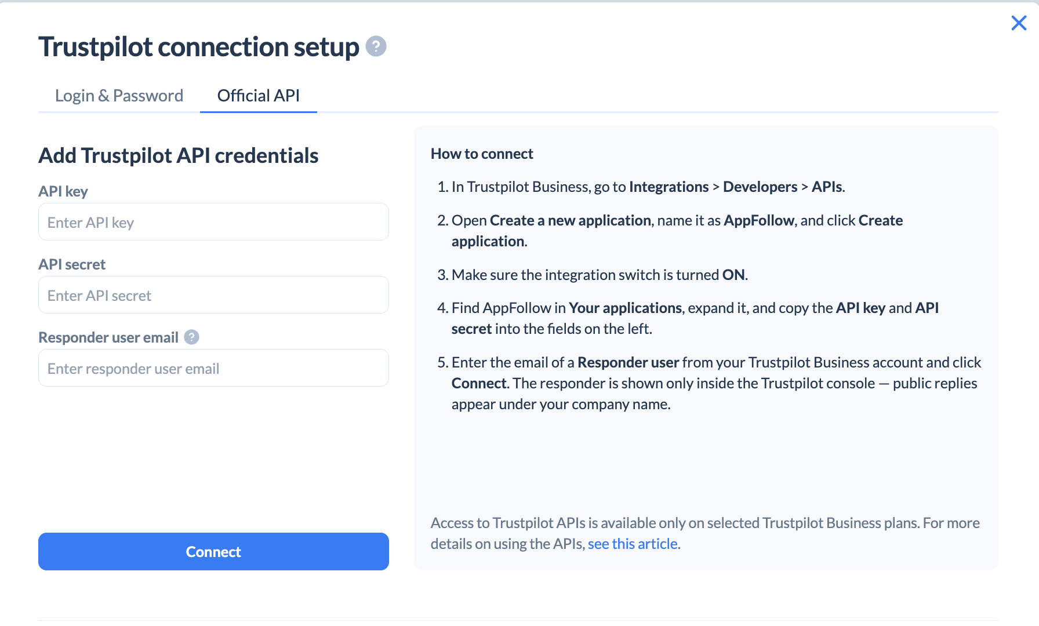Viewport: 1039px width, 626px height.
Task: Click the Connect button
Action: (213, 551)
